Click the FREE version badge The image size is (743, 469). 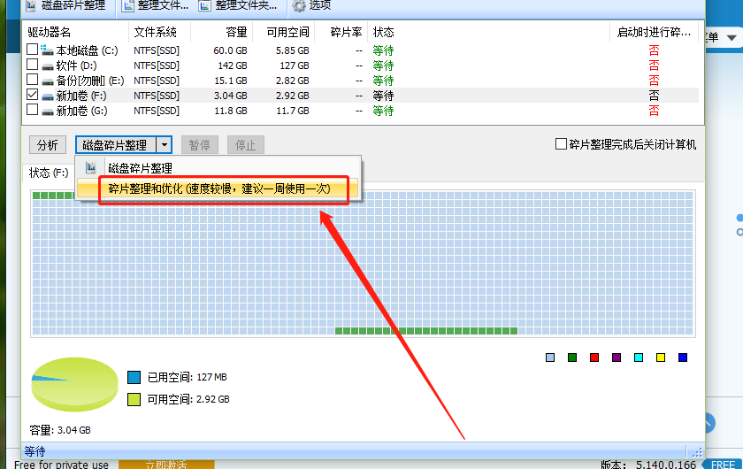pos(724,465)
